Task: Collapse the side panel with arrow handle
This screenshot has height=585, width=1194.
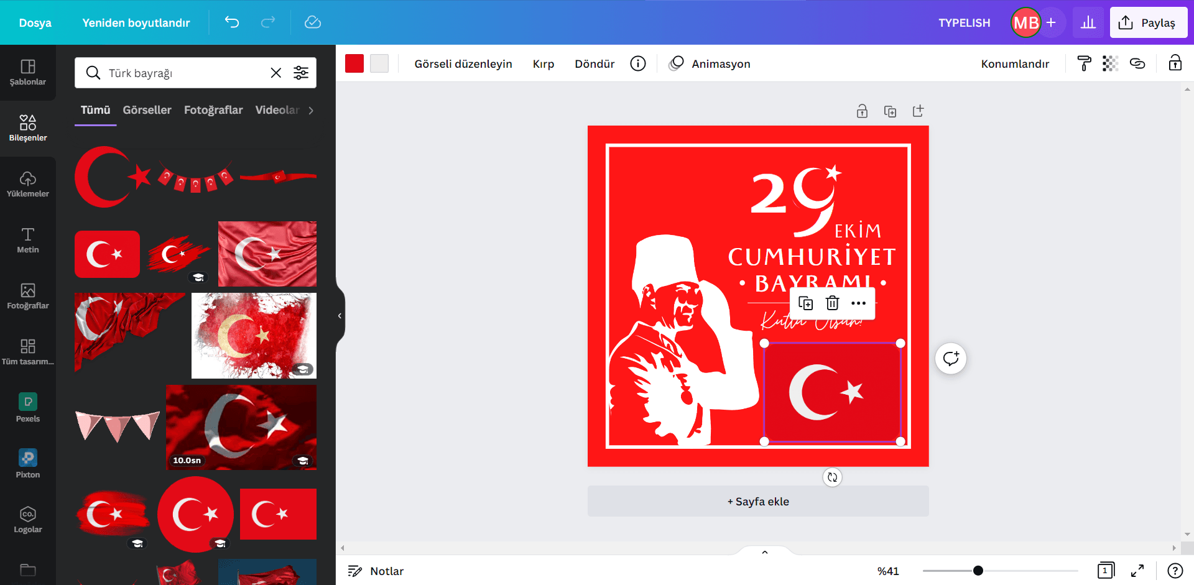Action: pos(340,316)
